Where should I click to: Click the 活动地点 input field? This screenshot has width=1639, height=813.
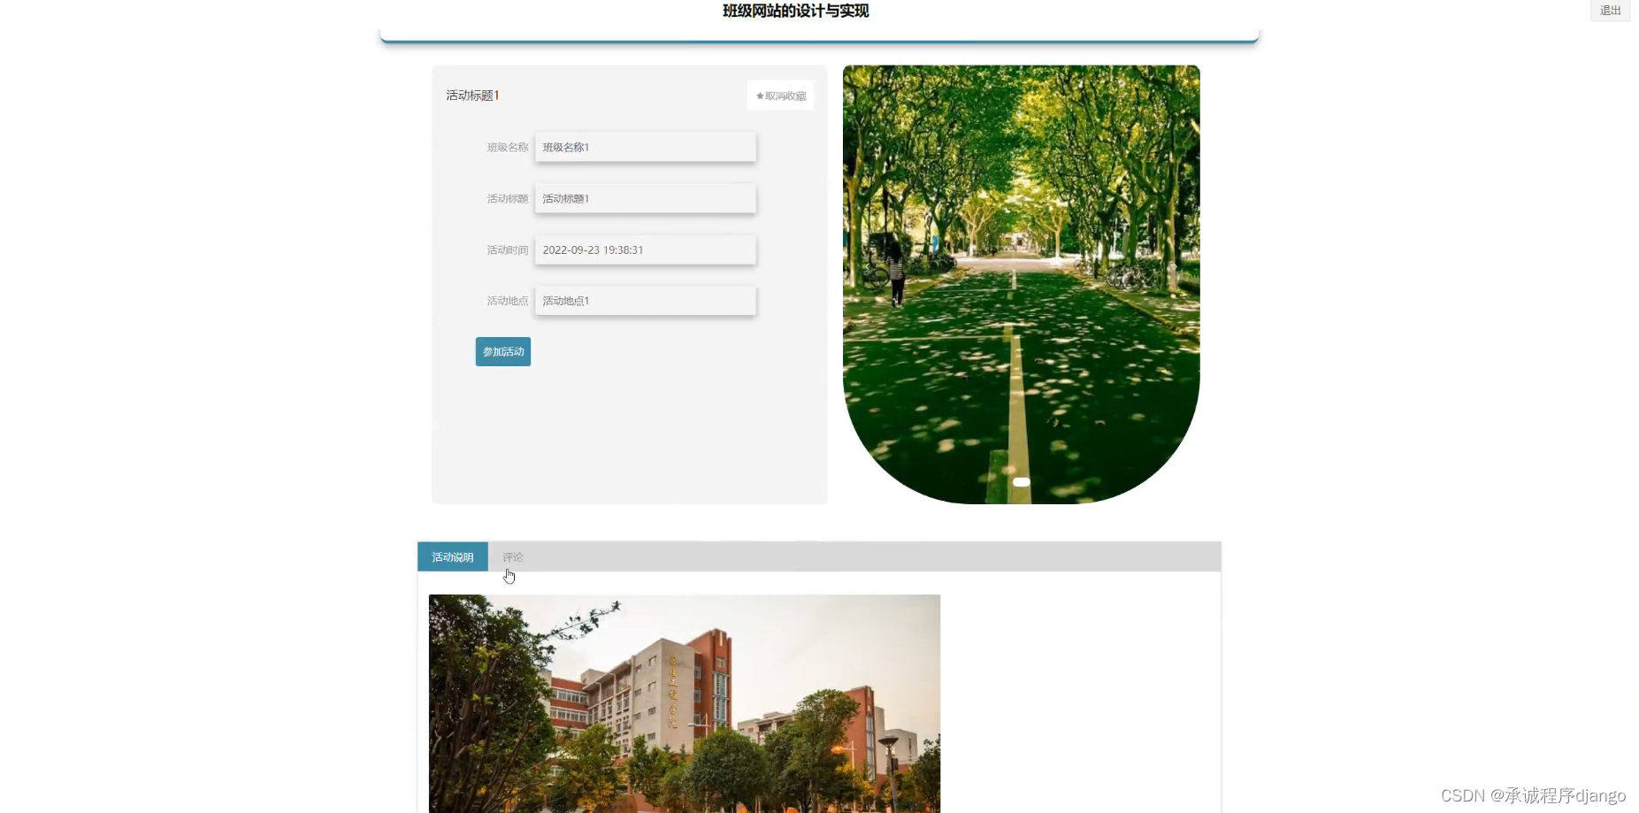pos(646,301)
